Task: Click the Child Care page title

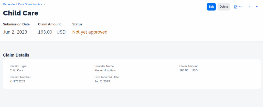Action: click(x=21, y=13)
